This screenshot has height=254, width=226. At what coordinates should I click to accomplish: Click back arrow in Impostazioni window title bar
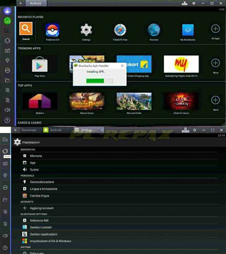point(16,130)
